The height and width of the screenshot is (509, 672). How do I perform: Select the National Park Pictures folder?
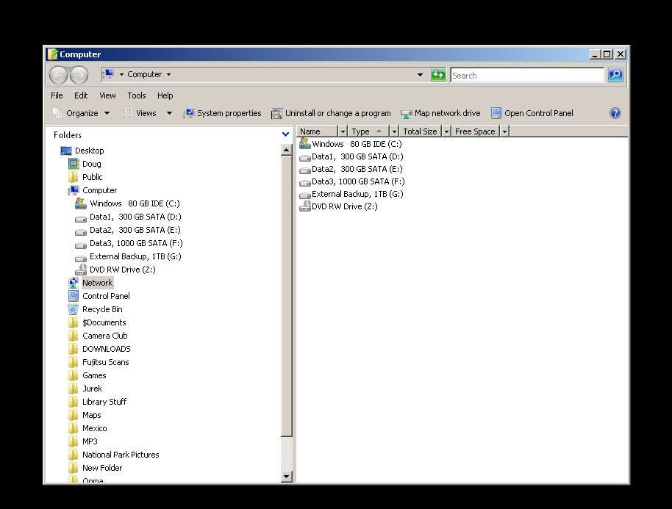(x=121, y=455)
